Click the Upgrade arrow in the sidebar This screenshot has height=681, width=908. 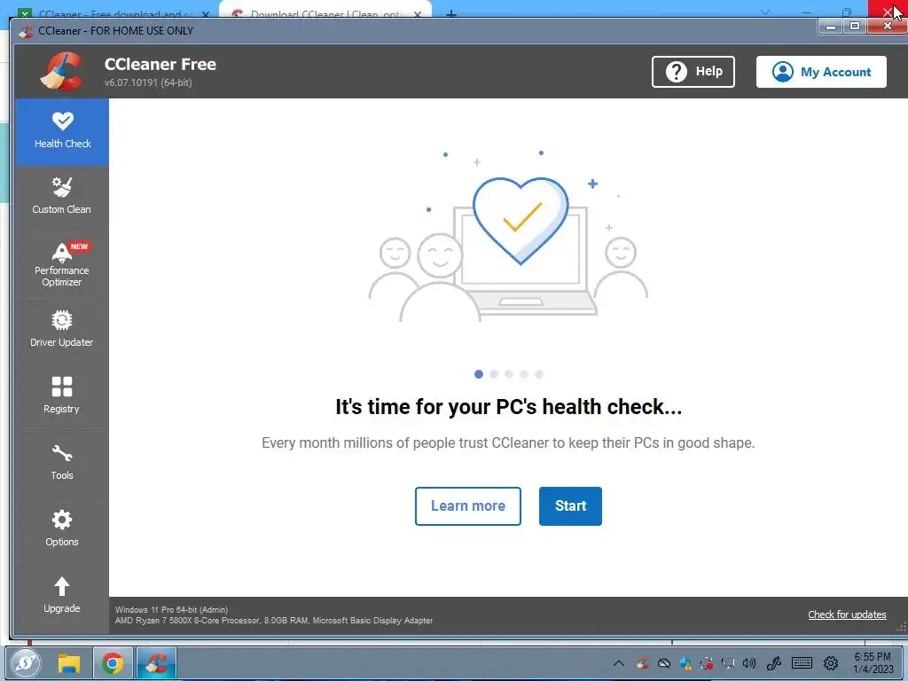coord(62,597)
